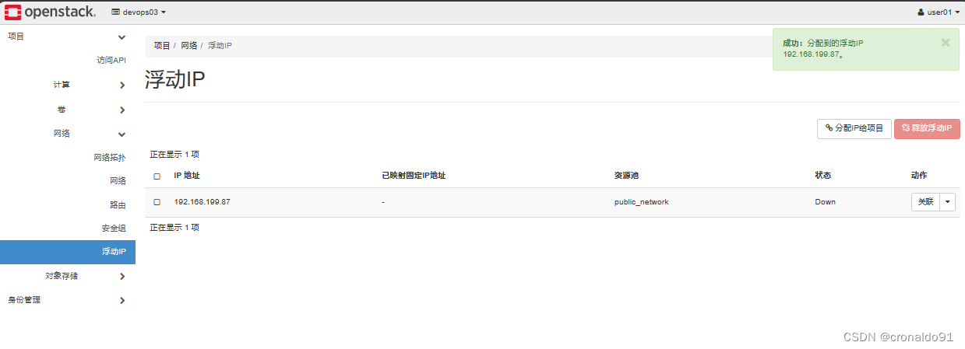Open the 访问API sidebar page

click(x=111, y=61)
